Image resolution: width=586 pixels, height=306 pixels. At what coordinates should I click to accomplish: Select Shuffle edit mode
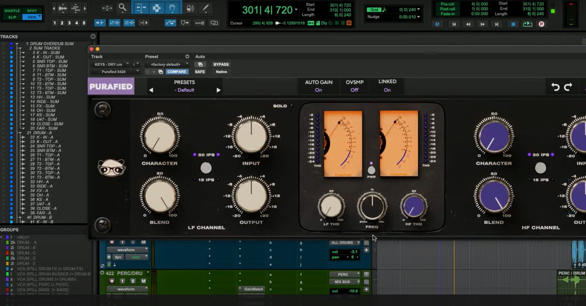pos(12,11)
